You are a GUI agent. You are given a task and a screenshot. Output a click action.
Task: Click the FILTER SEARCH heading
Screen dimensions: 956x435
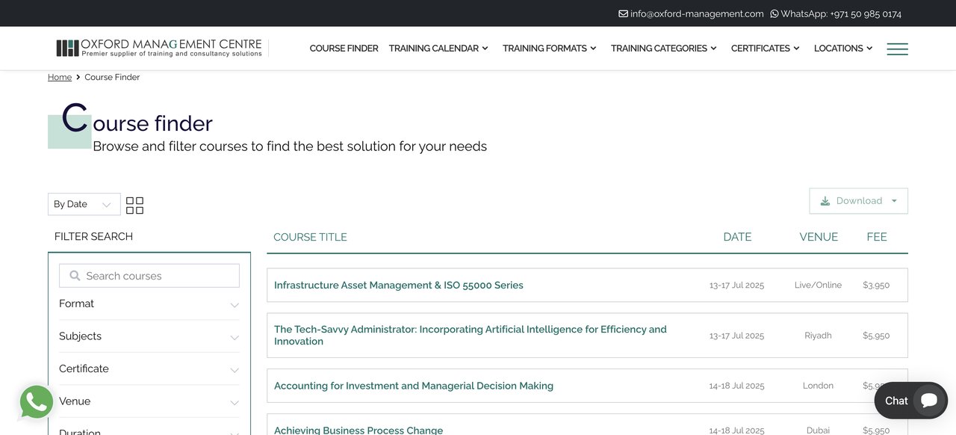click(x=93, y=237)
